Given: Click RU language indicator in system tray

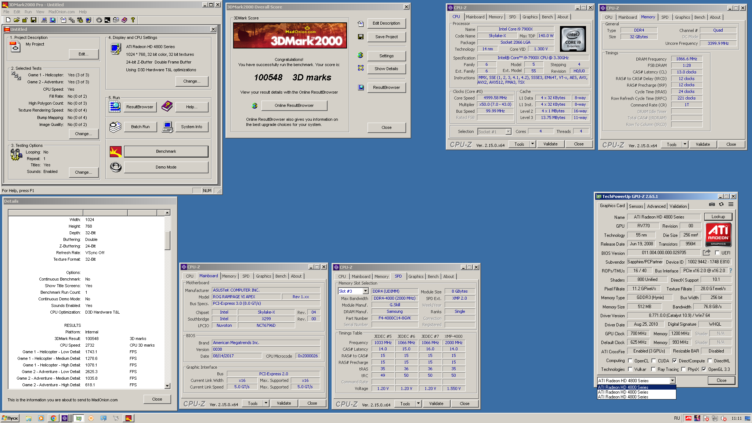Looking at the screenshot, I should [677, 418].
